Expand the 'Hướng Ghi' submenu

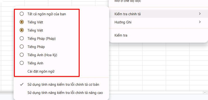tap(158, 22)
